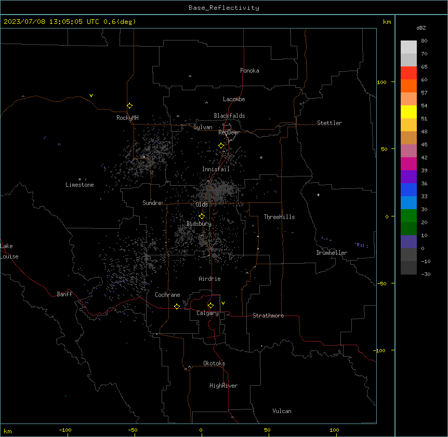The height and width of the screenshot is (437, 448).
Task: Click the Lacombe city label
Action: [234, 99]
